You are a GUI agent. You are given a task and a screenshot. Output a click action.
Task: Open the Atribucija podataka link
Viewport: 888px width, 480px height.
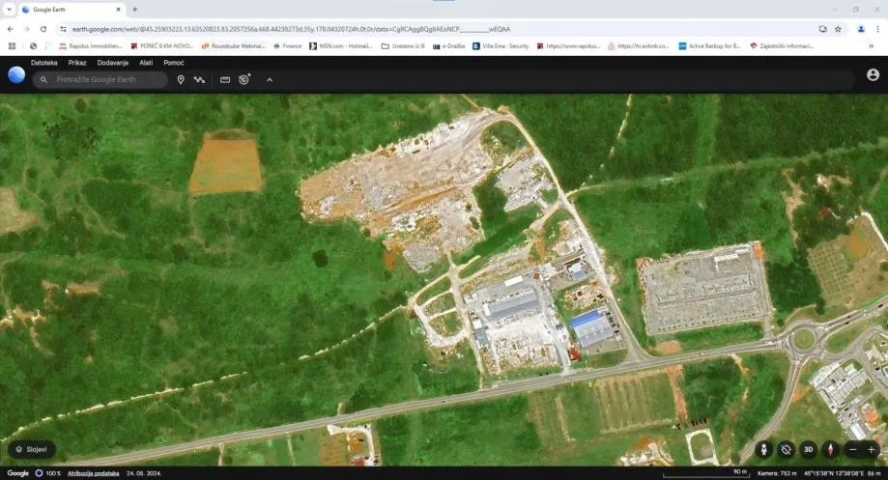click(93, 473)
